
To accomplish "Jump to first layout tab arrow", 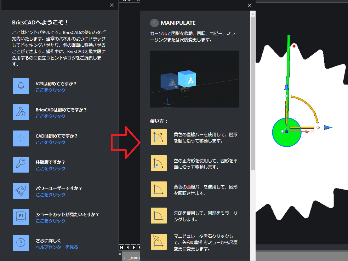I will (122, 247).
